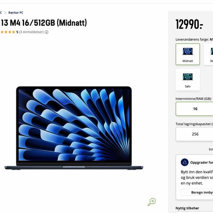
Task: Click the 12990 price text
Action: 189,24
